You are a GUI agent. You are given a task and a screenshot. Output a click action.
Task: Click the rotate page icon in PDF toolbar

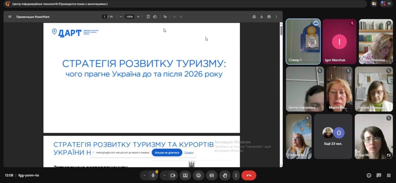pyautogui.click(x=155, y=17)
